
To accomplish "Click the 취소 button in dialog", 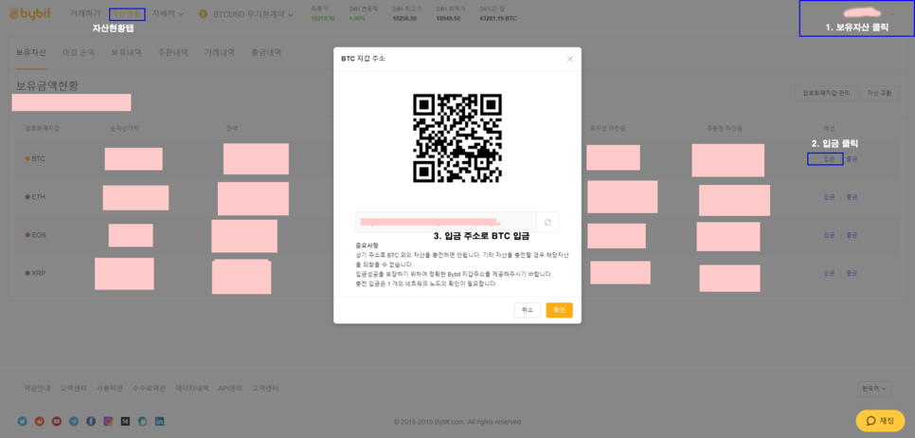I will (x=528, y=310).
